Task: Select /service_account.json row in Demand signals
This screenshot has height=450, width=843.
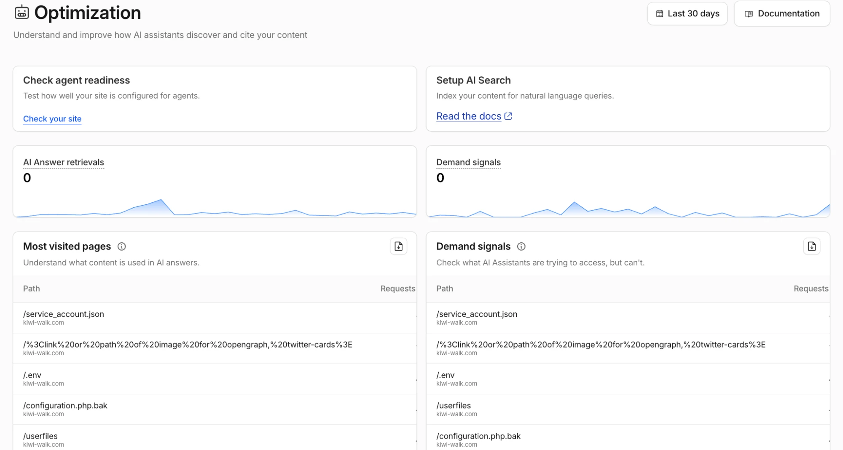Action: (x=628, y=318)
